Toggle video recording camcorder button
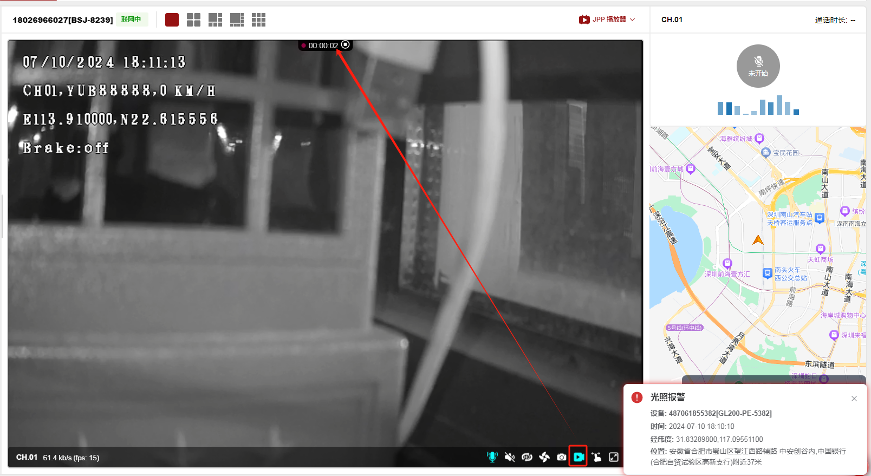The image size is (871, 476). 578,457
